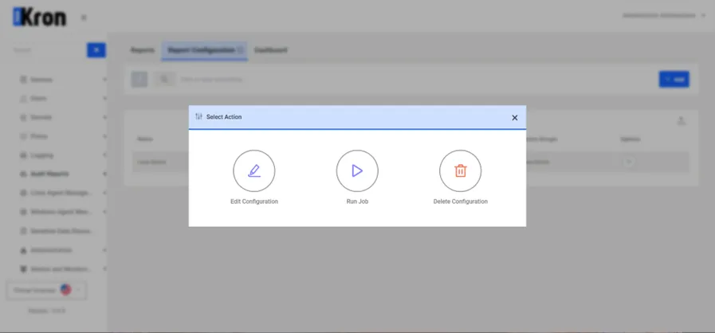The width and height of the screenshot is (715, 333).
Task: Click the blue Add button
Action: [x=674, y=79]
